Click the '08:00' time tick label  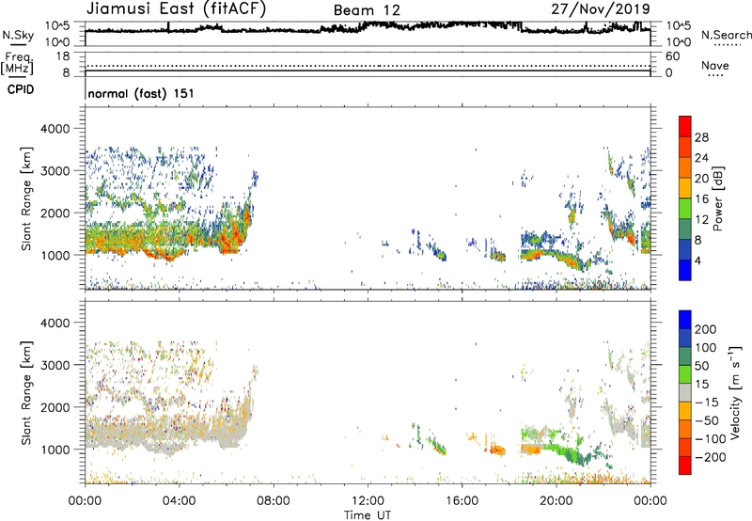274,500
